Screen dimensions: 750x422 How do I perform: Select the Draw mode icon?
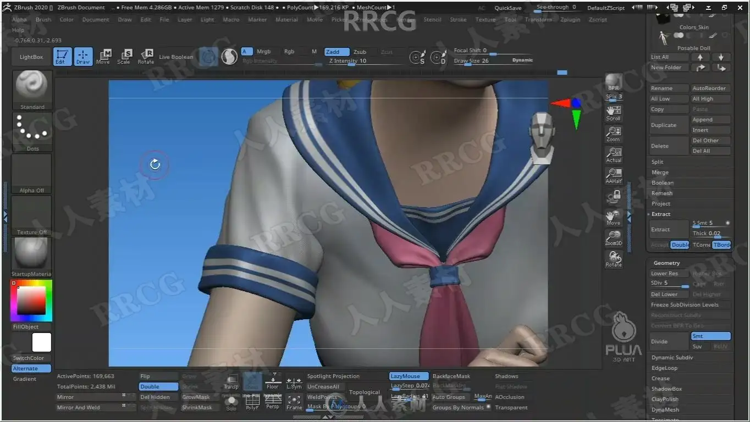(83, 57)
